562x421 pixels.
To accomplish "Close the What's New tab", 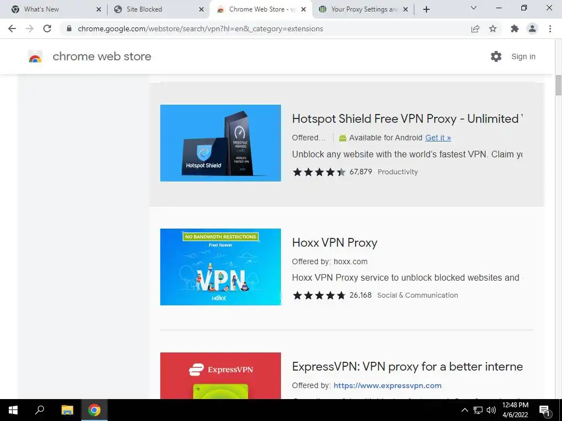I will point(99,9).
